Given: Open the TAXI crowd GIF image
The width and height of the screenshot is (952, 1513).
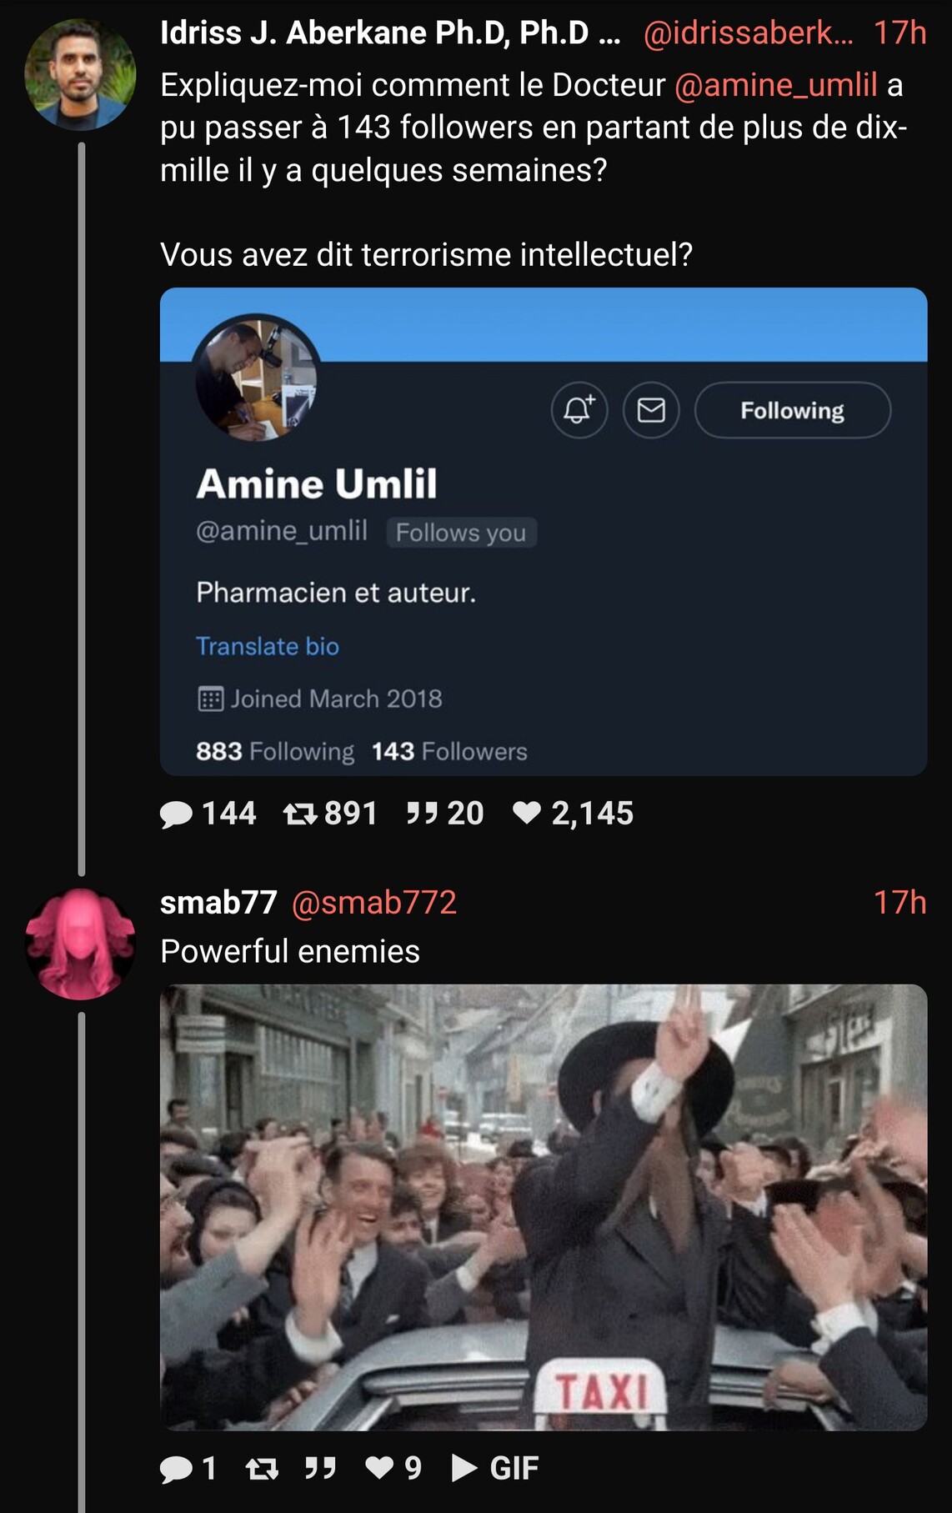Looking at the screenshot, I should (x=544, y=1207).
